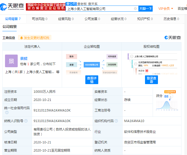This screenshot has width=187, height=155.
Task: Select industry value 软件和信息技术服务业
Action: pyautogui.click(x=140, y=132)
